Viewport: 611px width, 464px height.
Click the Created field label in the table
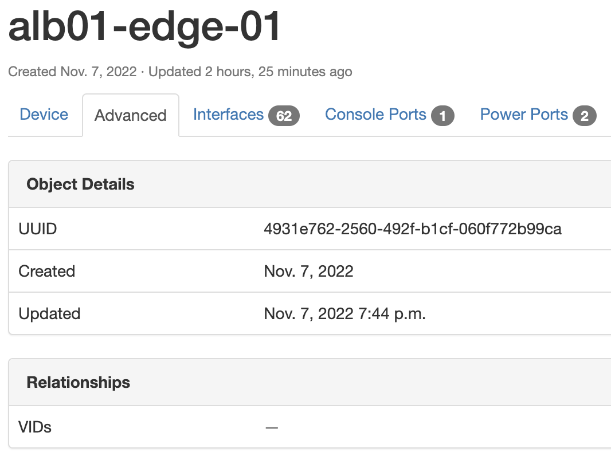pyautogui.click(x=46, y=272)
